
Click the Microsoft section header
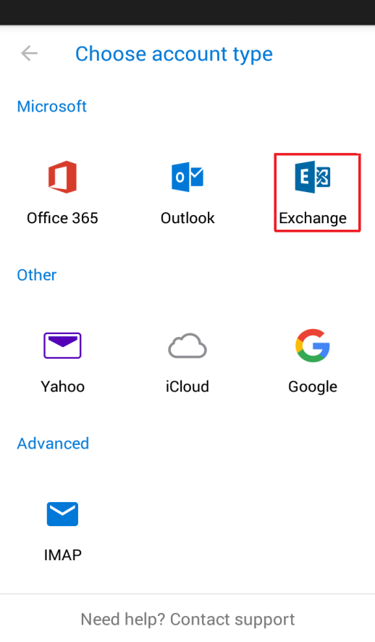point(52,107)
